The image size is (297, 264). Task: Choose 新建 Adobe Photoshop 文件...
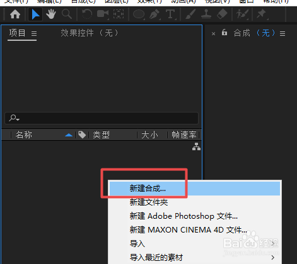(x=195, y=216)
